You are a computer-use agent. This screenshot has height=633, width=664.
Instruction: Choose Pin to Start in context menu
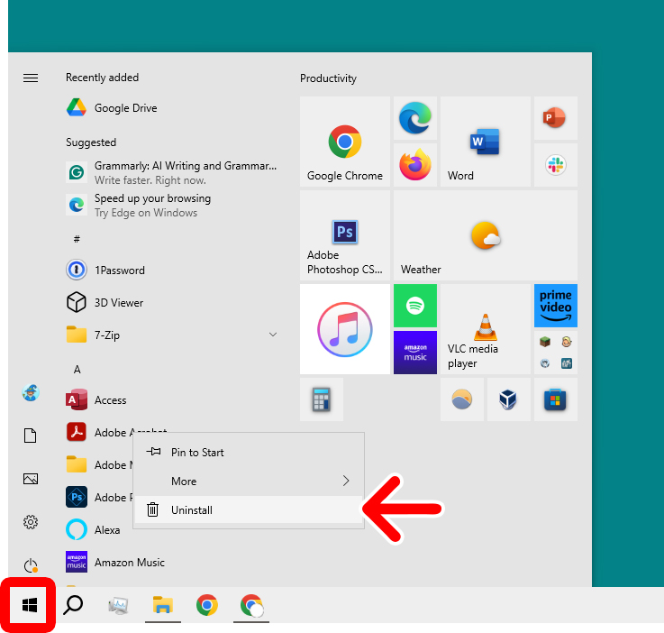tap(249, 452)
